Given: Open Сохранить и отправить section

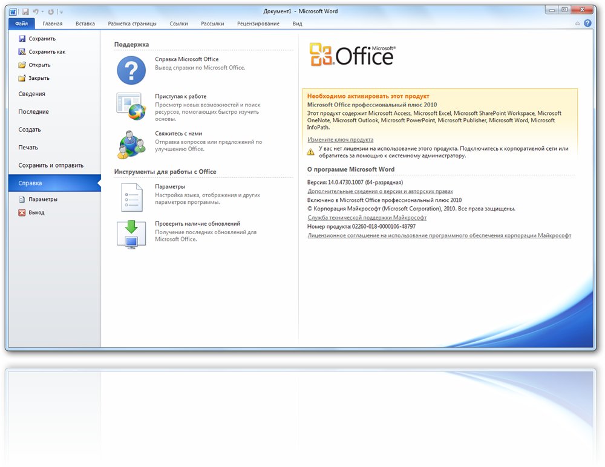Looking at the screenshot, I should tap(51, 165).
